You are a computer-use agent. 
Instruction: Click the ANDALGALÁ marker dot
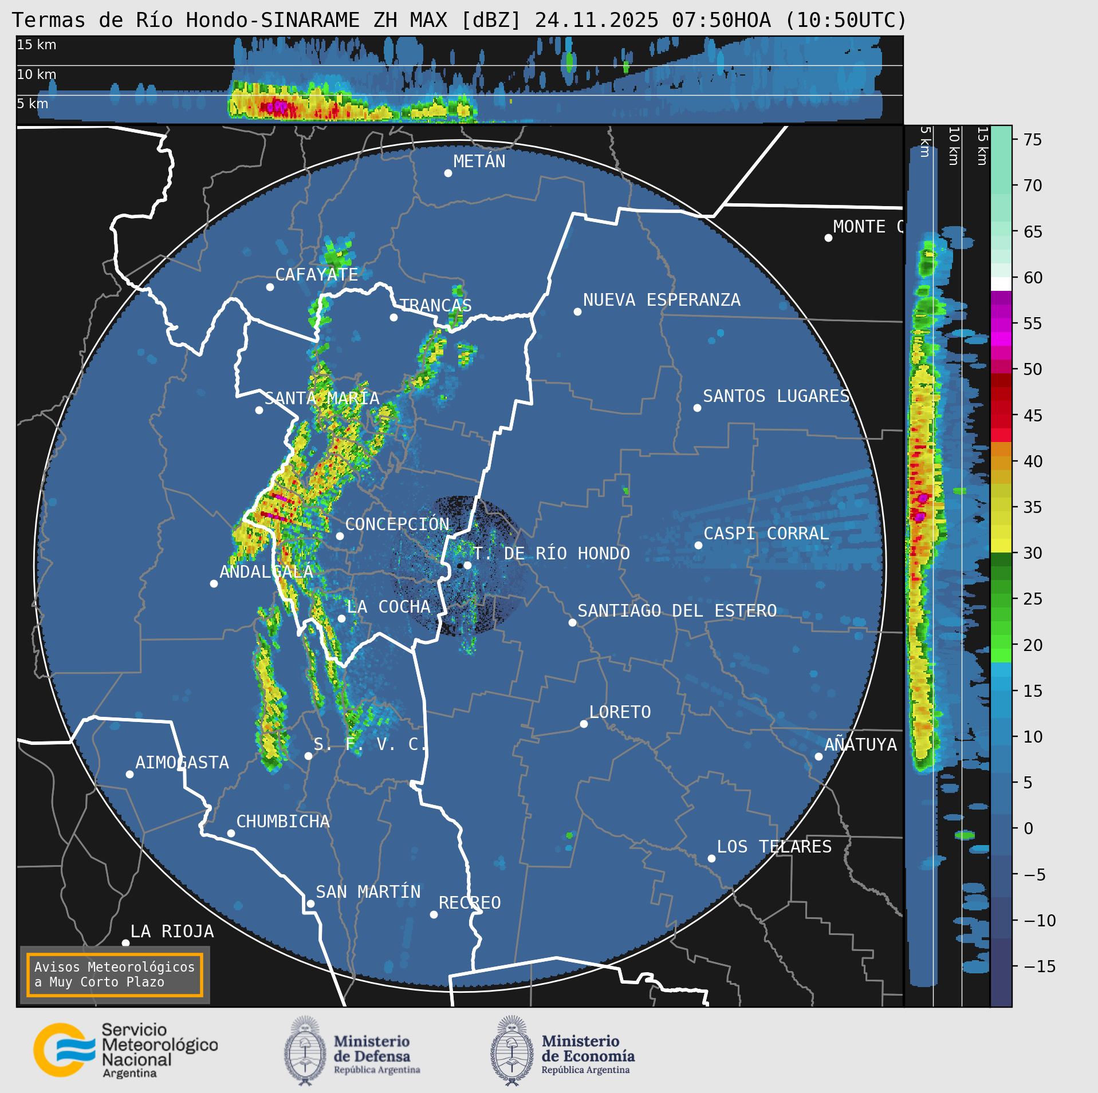(214, 583)
